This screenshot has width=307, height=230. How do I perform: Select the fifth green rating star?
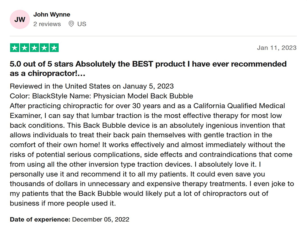54,48
